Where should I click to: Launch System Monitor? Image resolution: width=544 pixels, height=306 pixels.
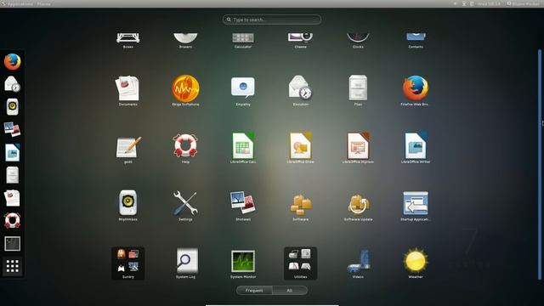coord(243,263)
